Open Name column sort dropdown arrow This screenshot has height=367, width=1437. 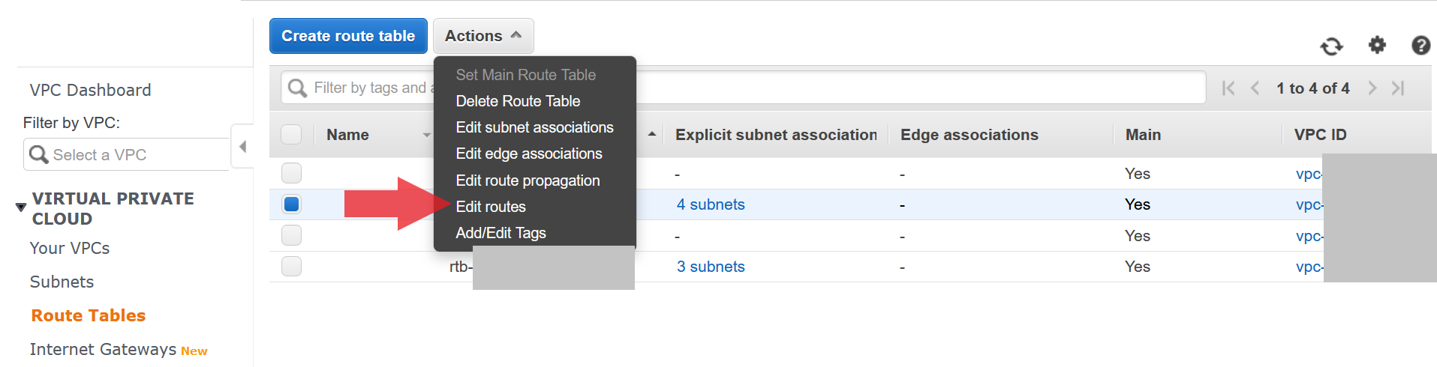(426, 136)
